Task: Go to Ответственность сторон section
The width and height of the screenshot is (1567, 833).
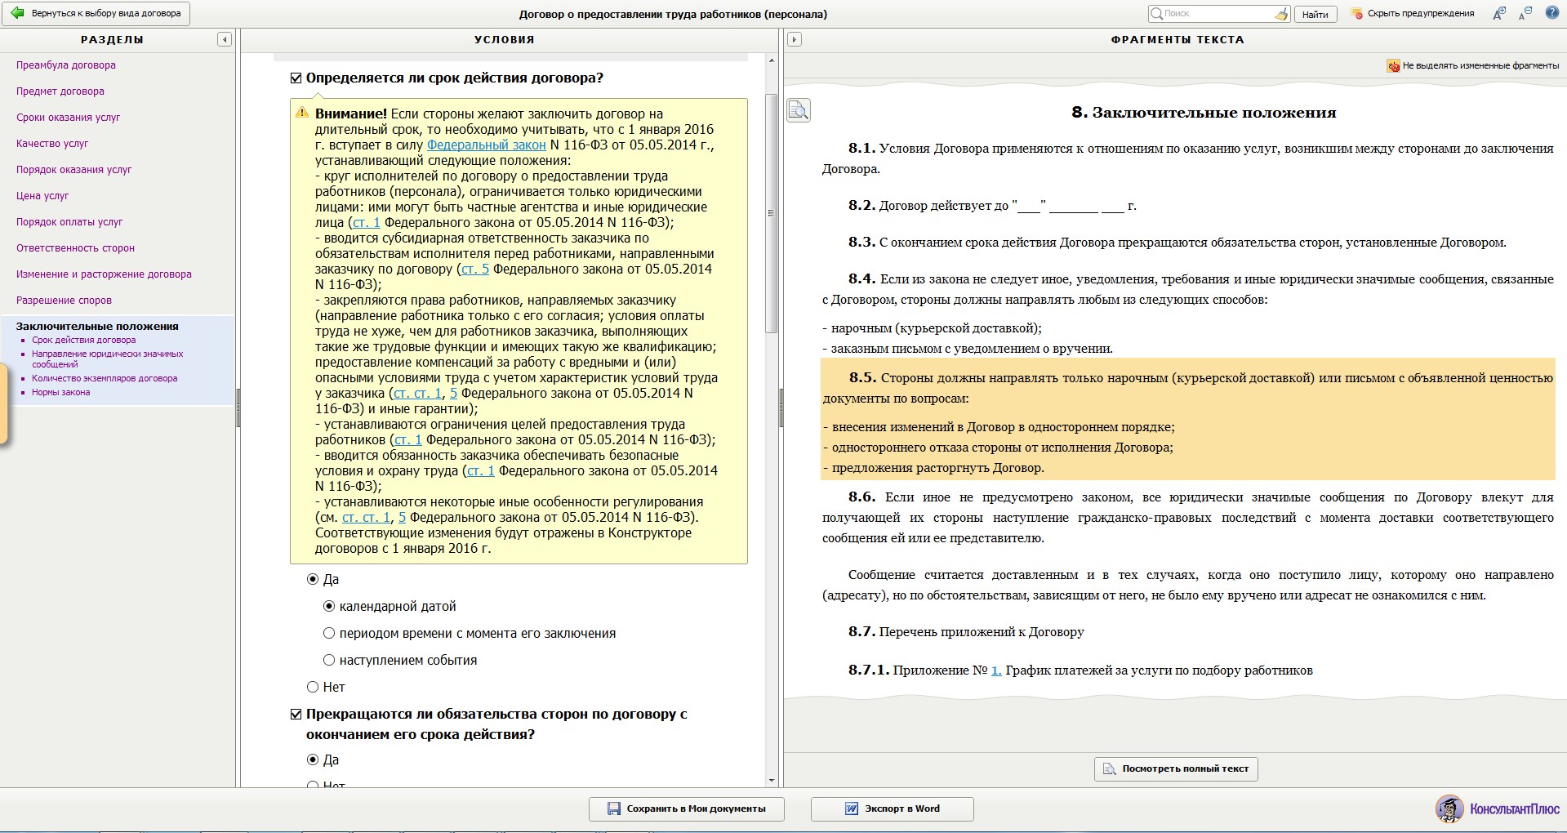Action: (75, 248)
